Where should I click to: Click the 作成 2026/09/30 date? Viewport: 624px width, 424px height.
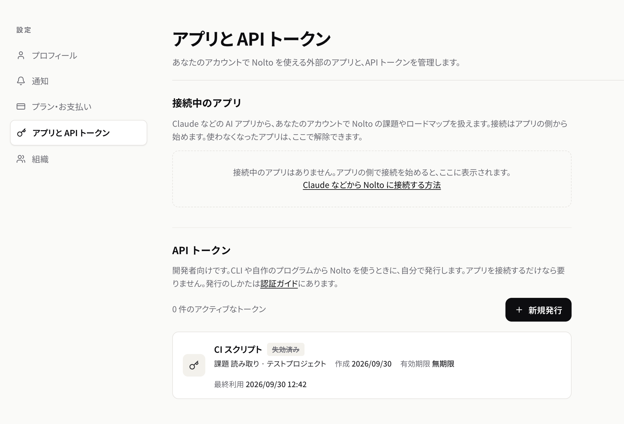[x=363, y=364]
